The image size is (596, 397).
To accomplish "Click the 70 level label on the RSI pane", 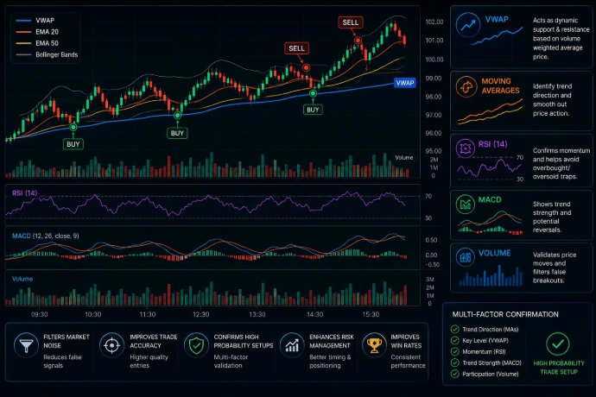I will (428, 196).
